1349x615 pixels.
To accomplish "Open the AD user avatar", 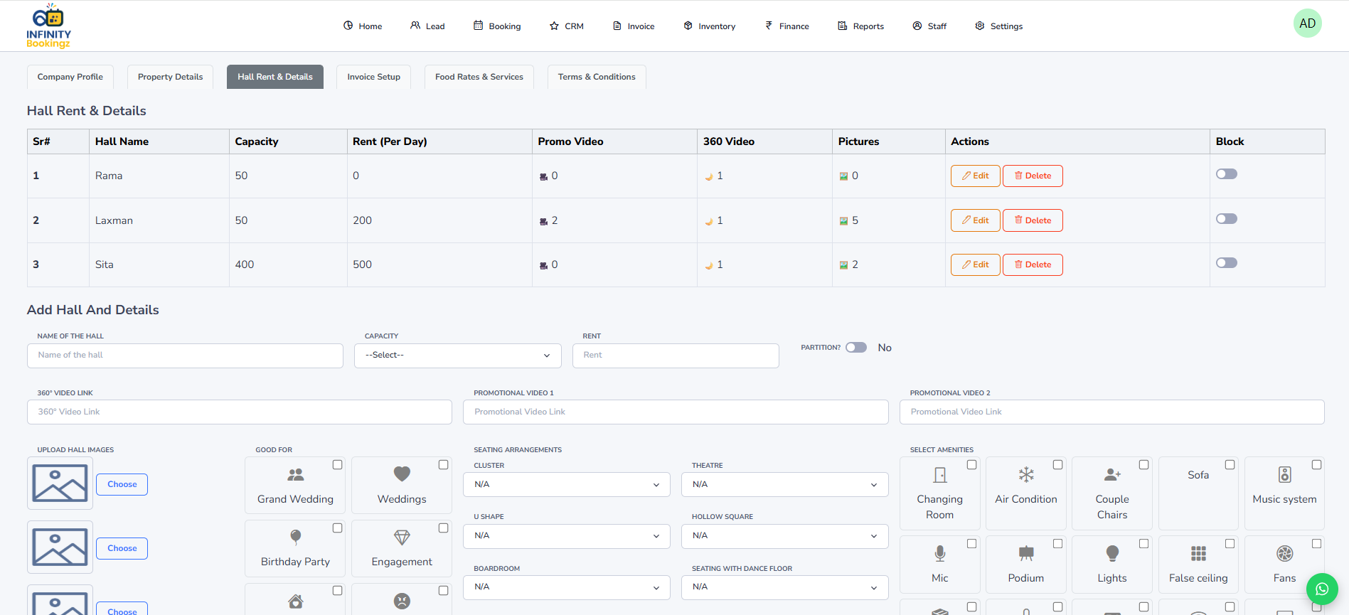I will click(1307, 23).
